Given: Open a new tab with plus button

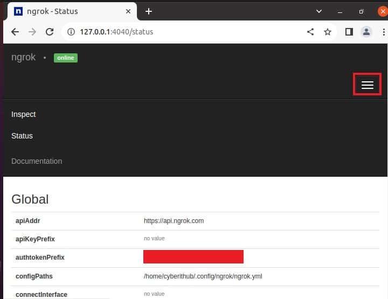Looking at the screenshot, I should (149, 11).
